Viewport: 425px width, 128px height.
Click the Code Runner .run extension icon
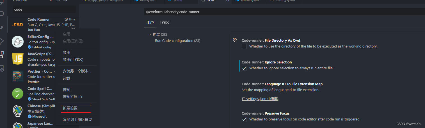point(17,24)
